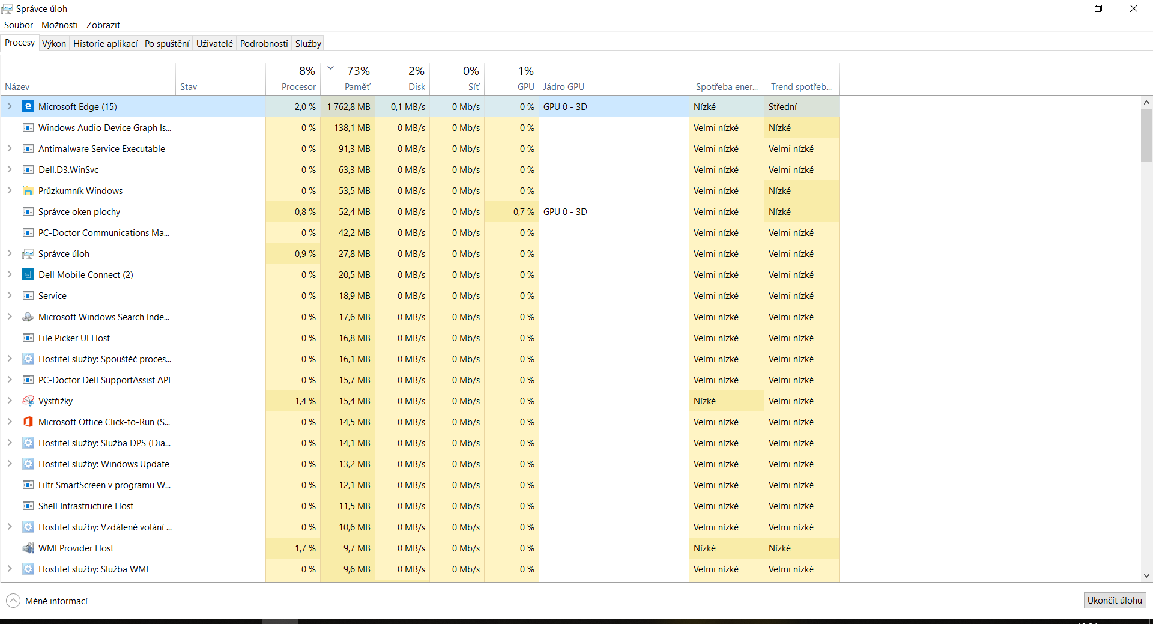Click the Spouštěč procesů service gear icon
The width and height of the screenshot is (1153, 624).
[x=28, y=359]
